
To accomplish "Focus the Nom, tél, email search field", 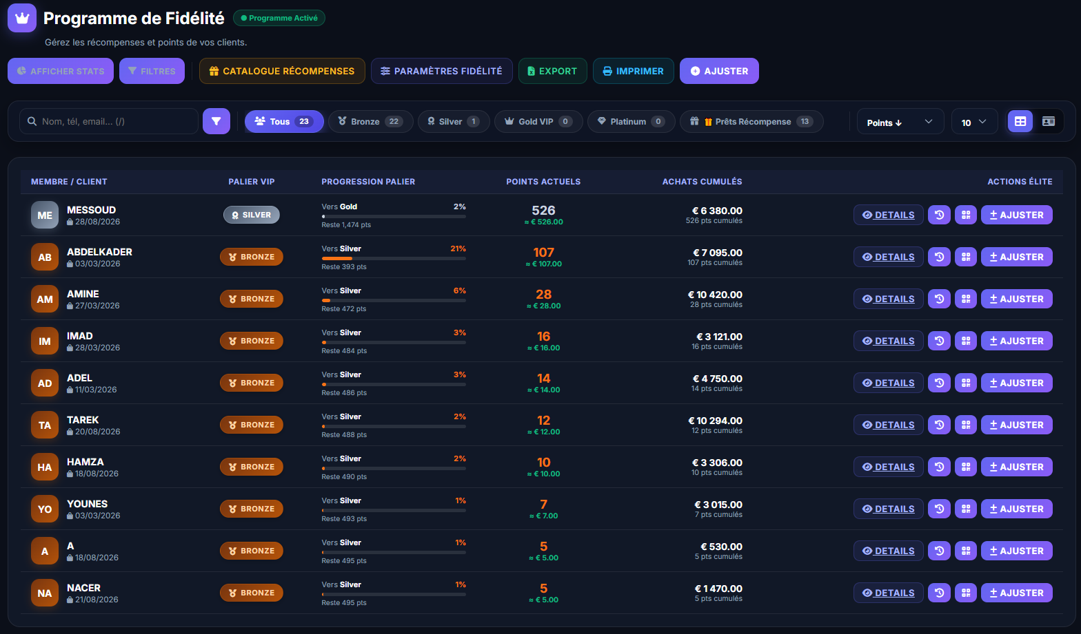I will coord(109,121).
